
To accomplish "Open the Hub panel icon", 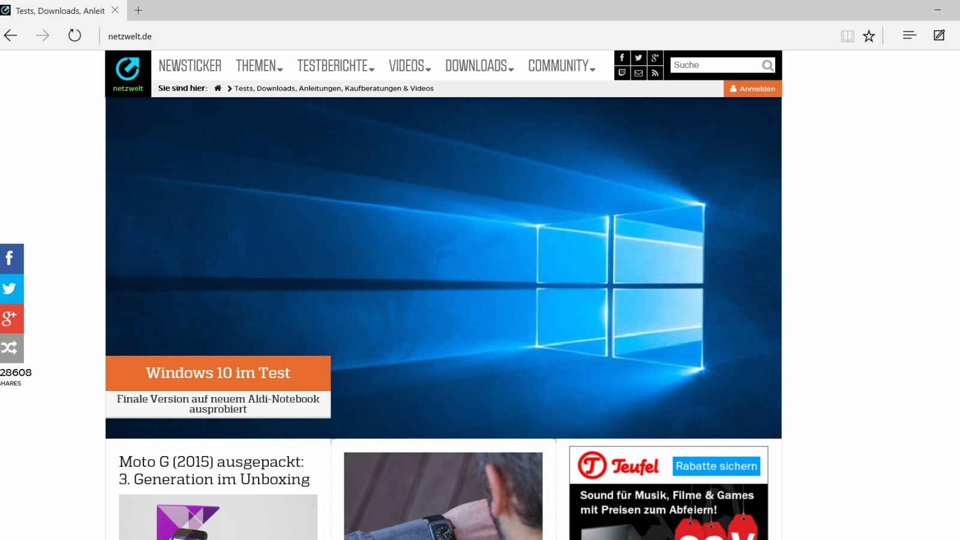I will (x=909, y=36).
